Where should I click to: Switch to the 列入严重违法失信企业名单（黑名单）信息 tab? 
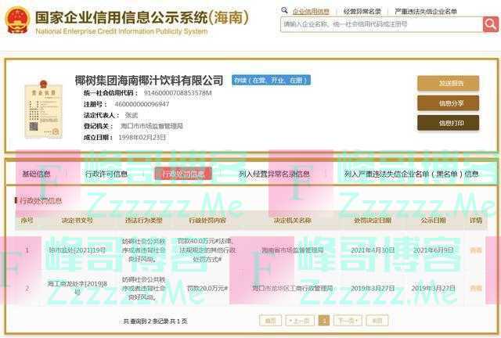point(411,174)
